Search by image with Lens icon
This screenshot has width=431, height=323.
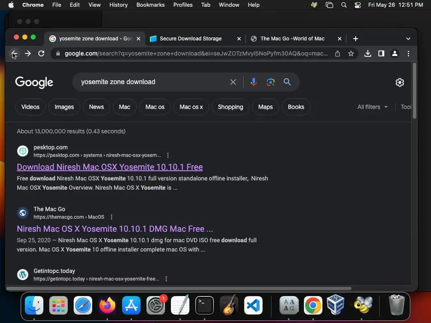(x=271, y=82)
